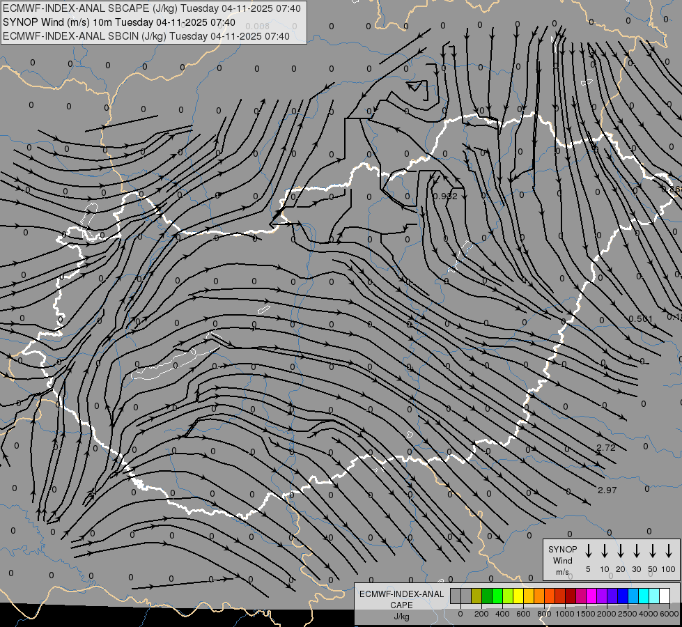The height and width of the screenshot is (627, 682).
Task: Click the 800 tick label on CAPE scale
Action: pos(544,614)
